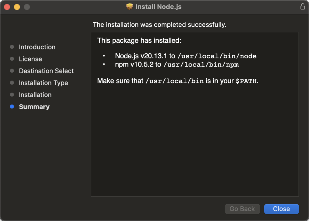Click the green zoom window control
The image size is (309, 221).
[27, 7]
